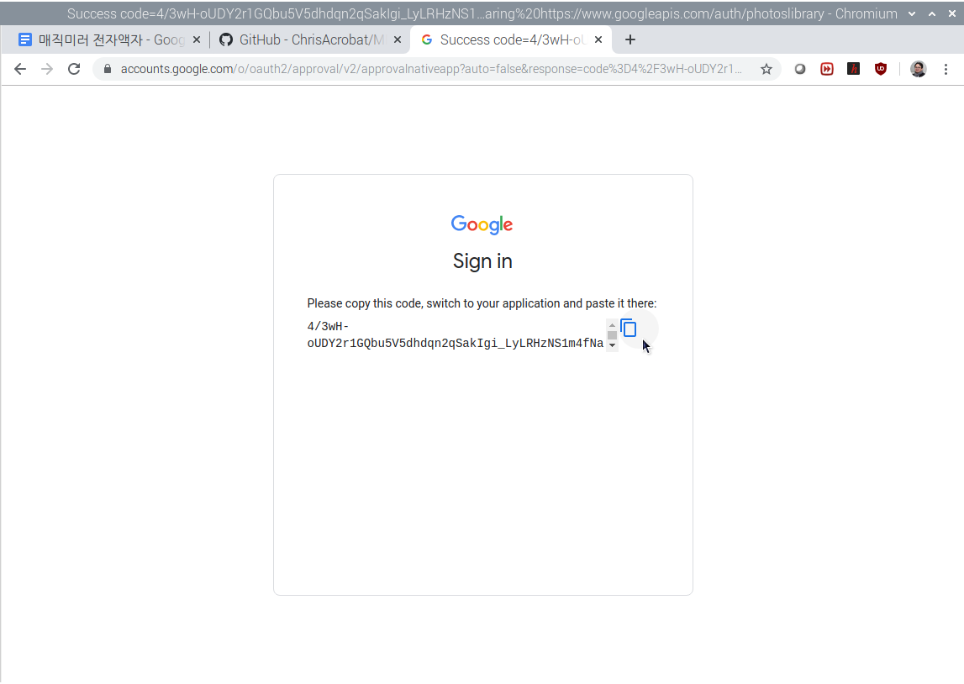Screen dimensions: 964x684
Task: Open the user profile avatar
Action: [919, 69]
